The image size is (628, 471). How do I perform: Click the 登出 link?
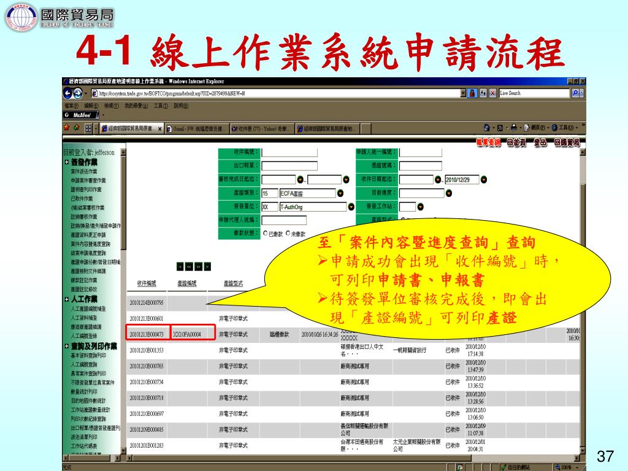[540, 142]
